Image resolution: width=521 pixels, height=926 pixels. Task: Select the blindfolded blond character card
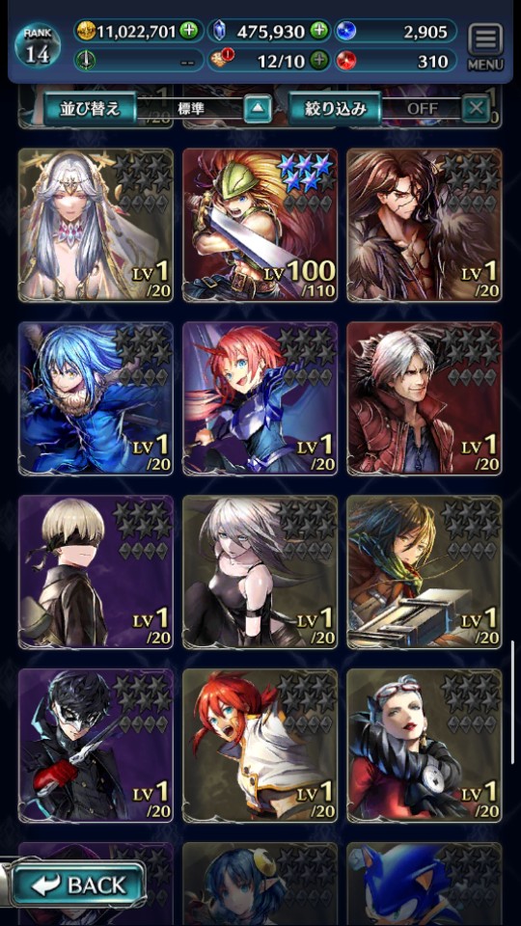pyautogui.click(x=96, y=572)
